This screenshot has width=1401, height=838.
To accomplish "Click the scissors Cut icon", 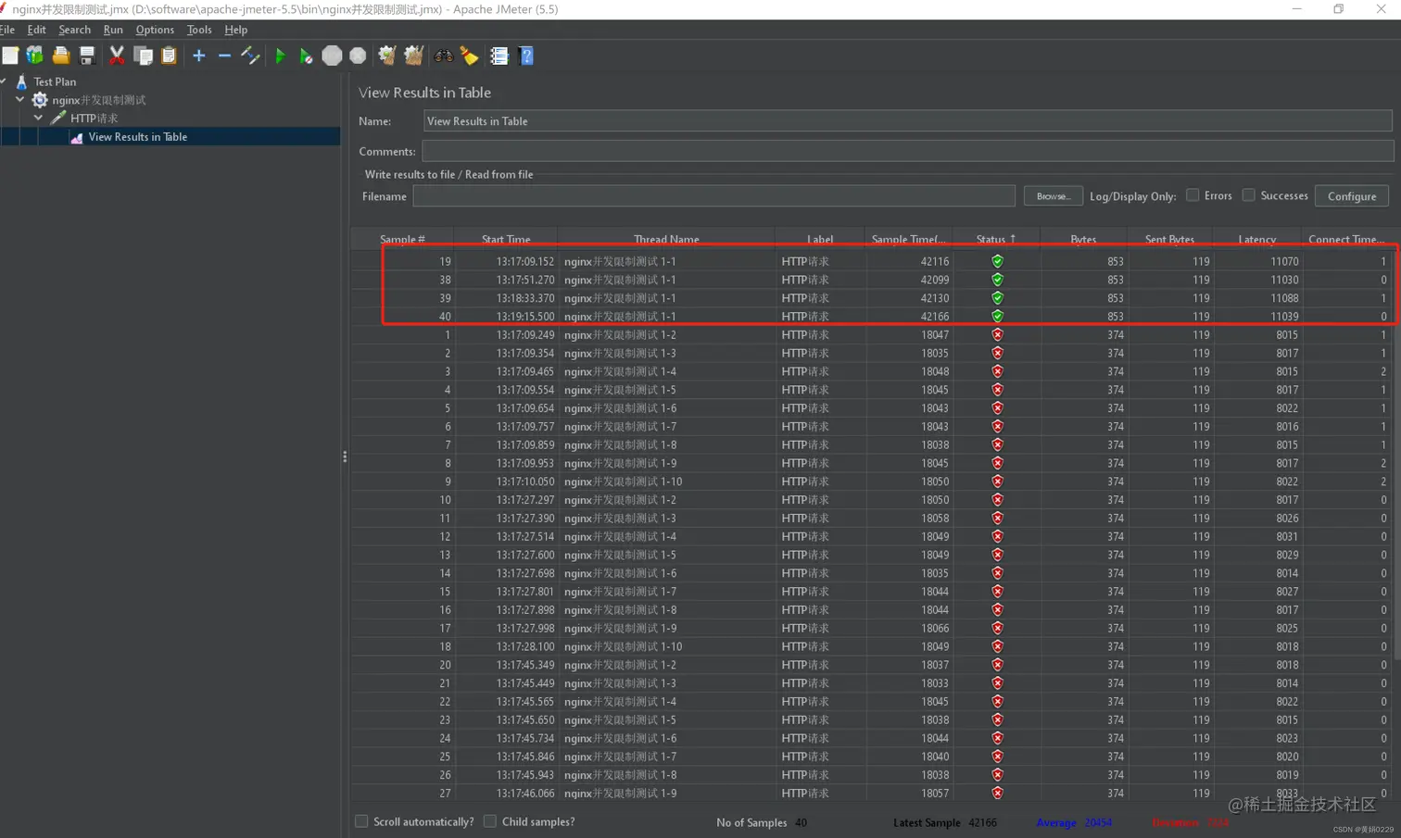I will (117, 56).
